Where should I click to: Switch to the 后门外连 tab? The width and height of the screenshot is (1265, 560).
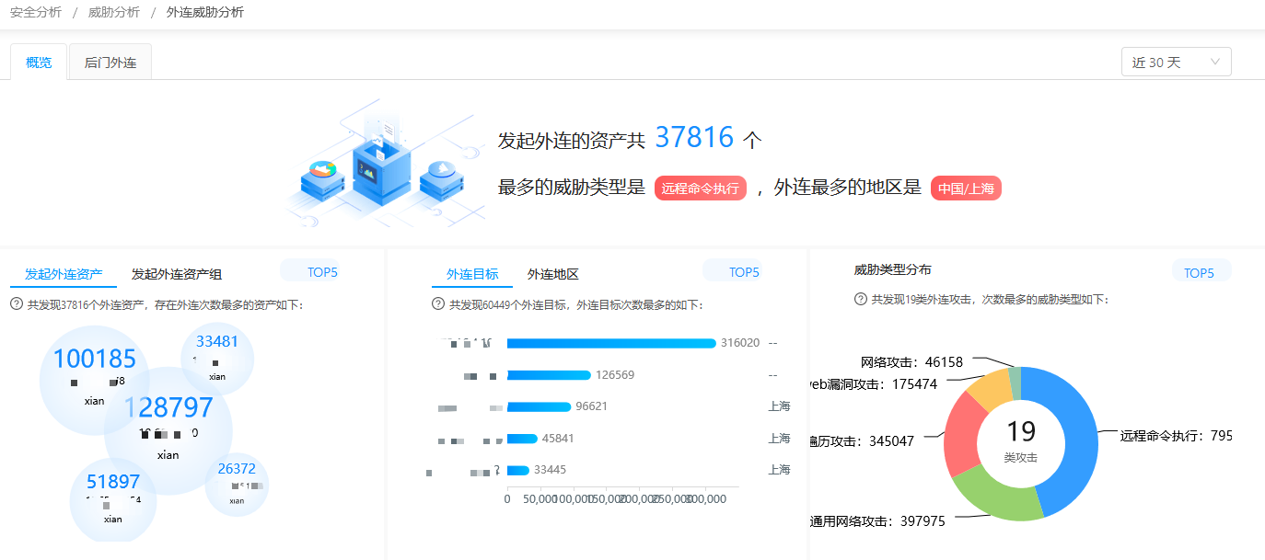(x=110, y=63)
